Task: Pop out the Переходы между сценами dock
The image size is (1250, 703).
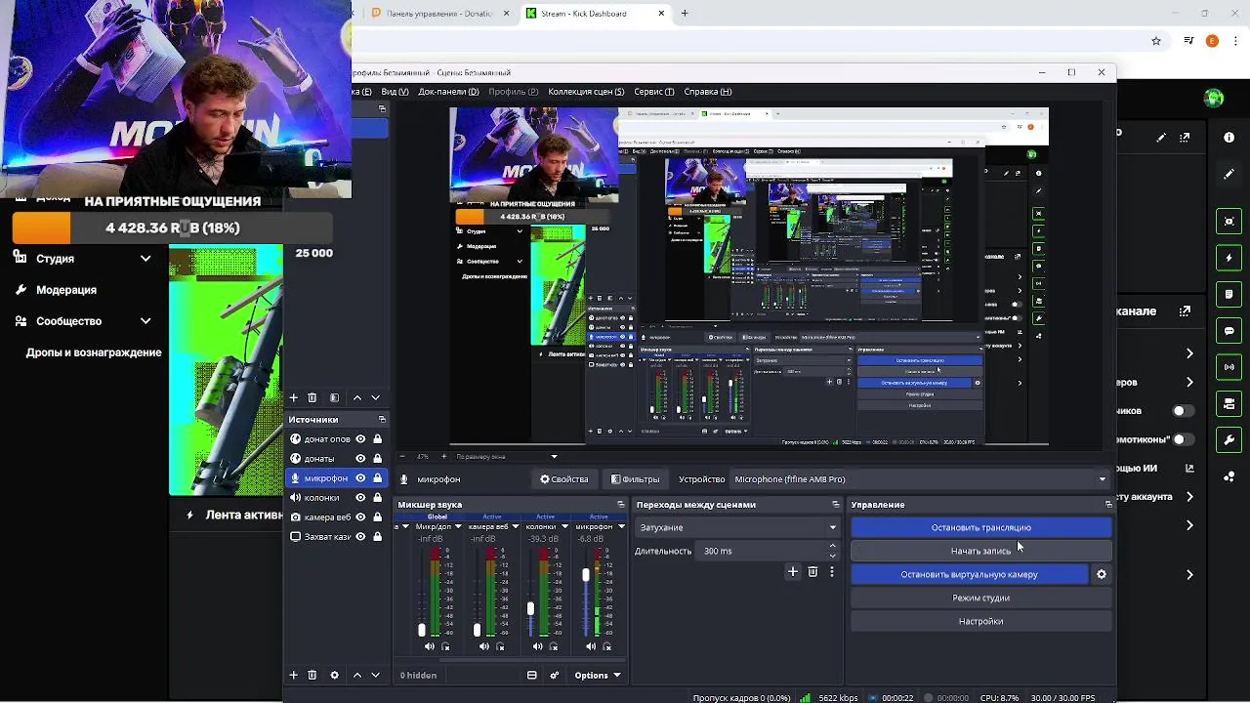Action: [836, 505]
